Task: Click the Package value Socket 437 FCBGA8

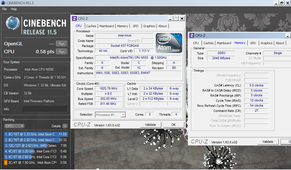Action: tap(125, 46)
